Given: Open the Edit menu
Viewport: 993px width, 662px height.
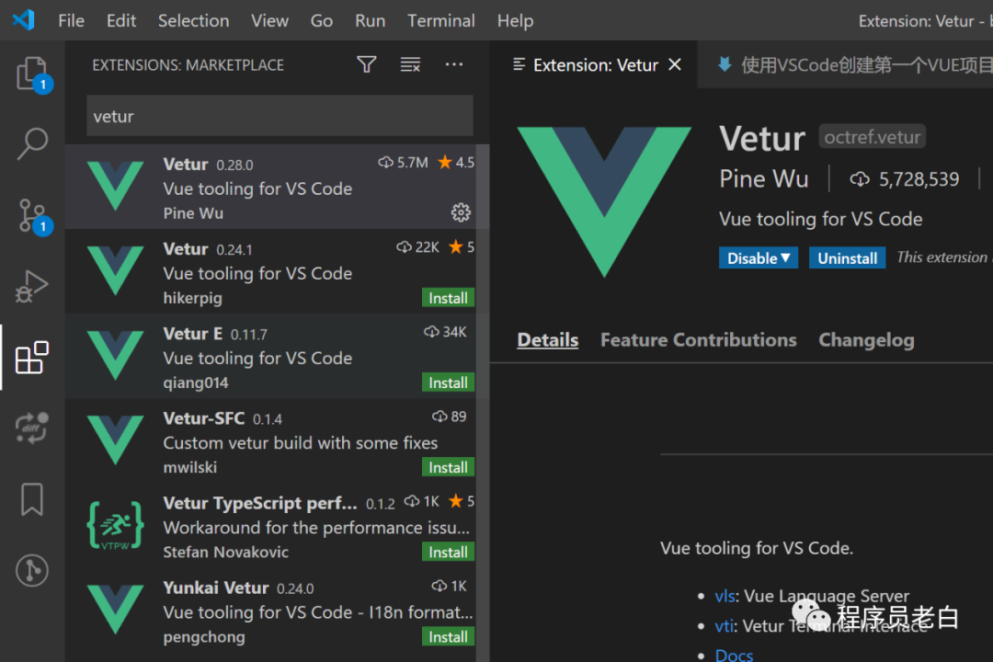Looking at the screenshot, I should pyautogui.click(x=121, y=20).
